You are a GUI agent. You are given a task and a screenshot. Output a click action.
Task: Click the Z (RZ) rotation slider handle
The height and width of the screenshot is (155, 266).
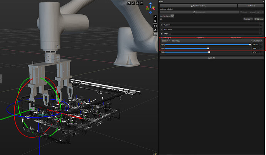pos(209,52)
